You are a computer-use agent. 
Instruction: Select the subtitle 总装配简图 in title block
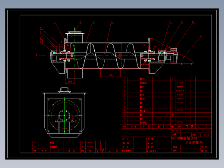pyautogui.click(x=194, y=143)
